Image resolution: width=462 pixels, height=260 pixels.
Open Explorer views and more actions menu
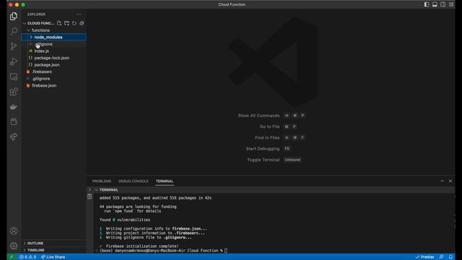[79, 14]
